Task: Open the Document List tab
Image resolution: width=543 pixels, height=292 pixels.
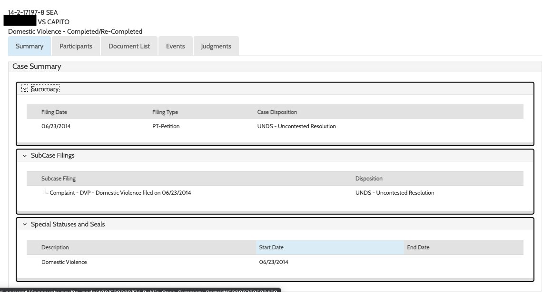Action: pos(129,46)
